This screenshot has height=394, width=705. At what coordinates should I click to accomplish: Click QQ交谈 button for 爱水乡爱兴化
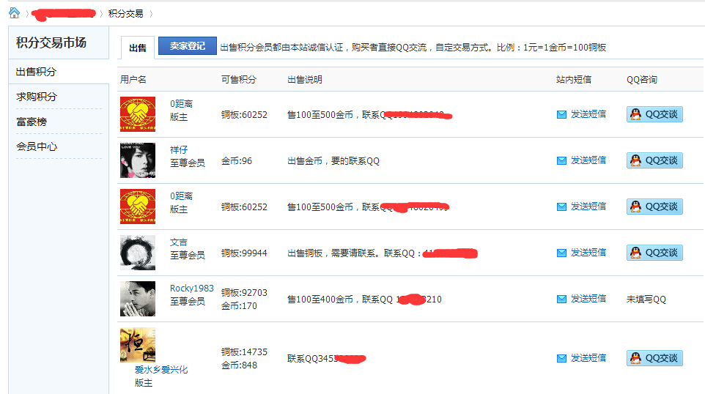pyautogui.click(x=654, y=358)
